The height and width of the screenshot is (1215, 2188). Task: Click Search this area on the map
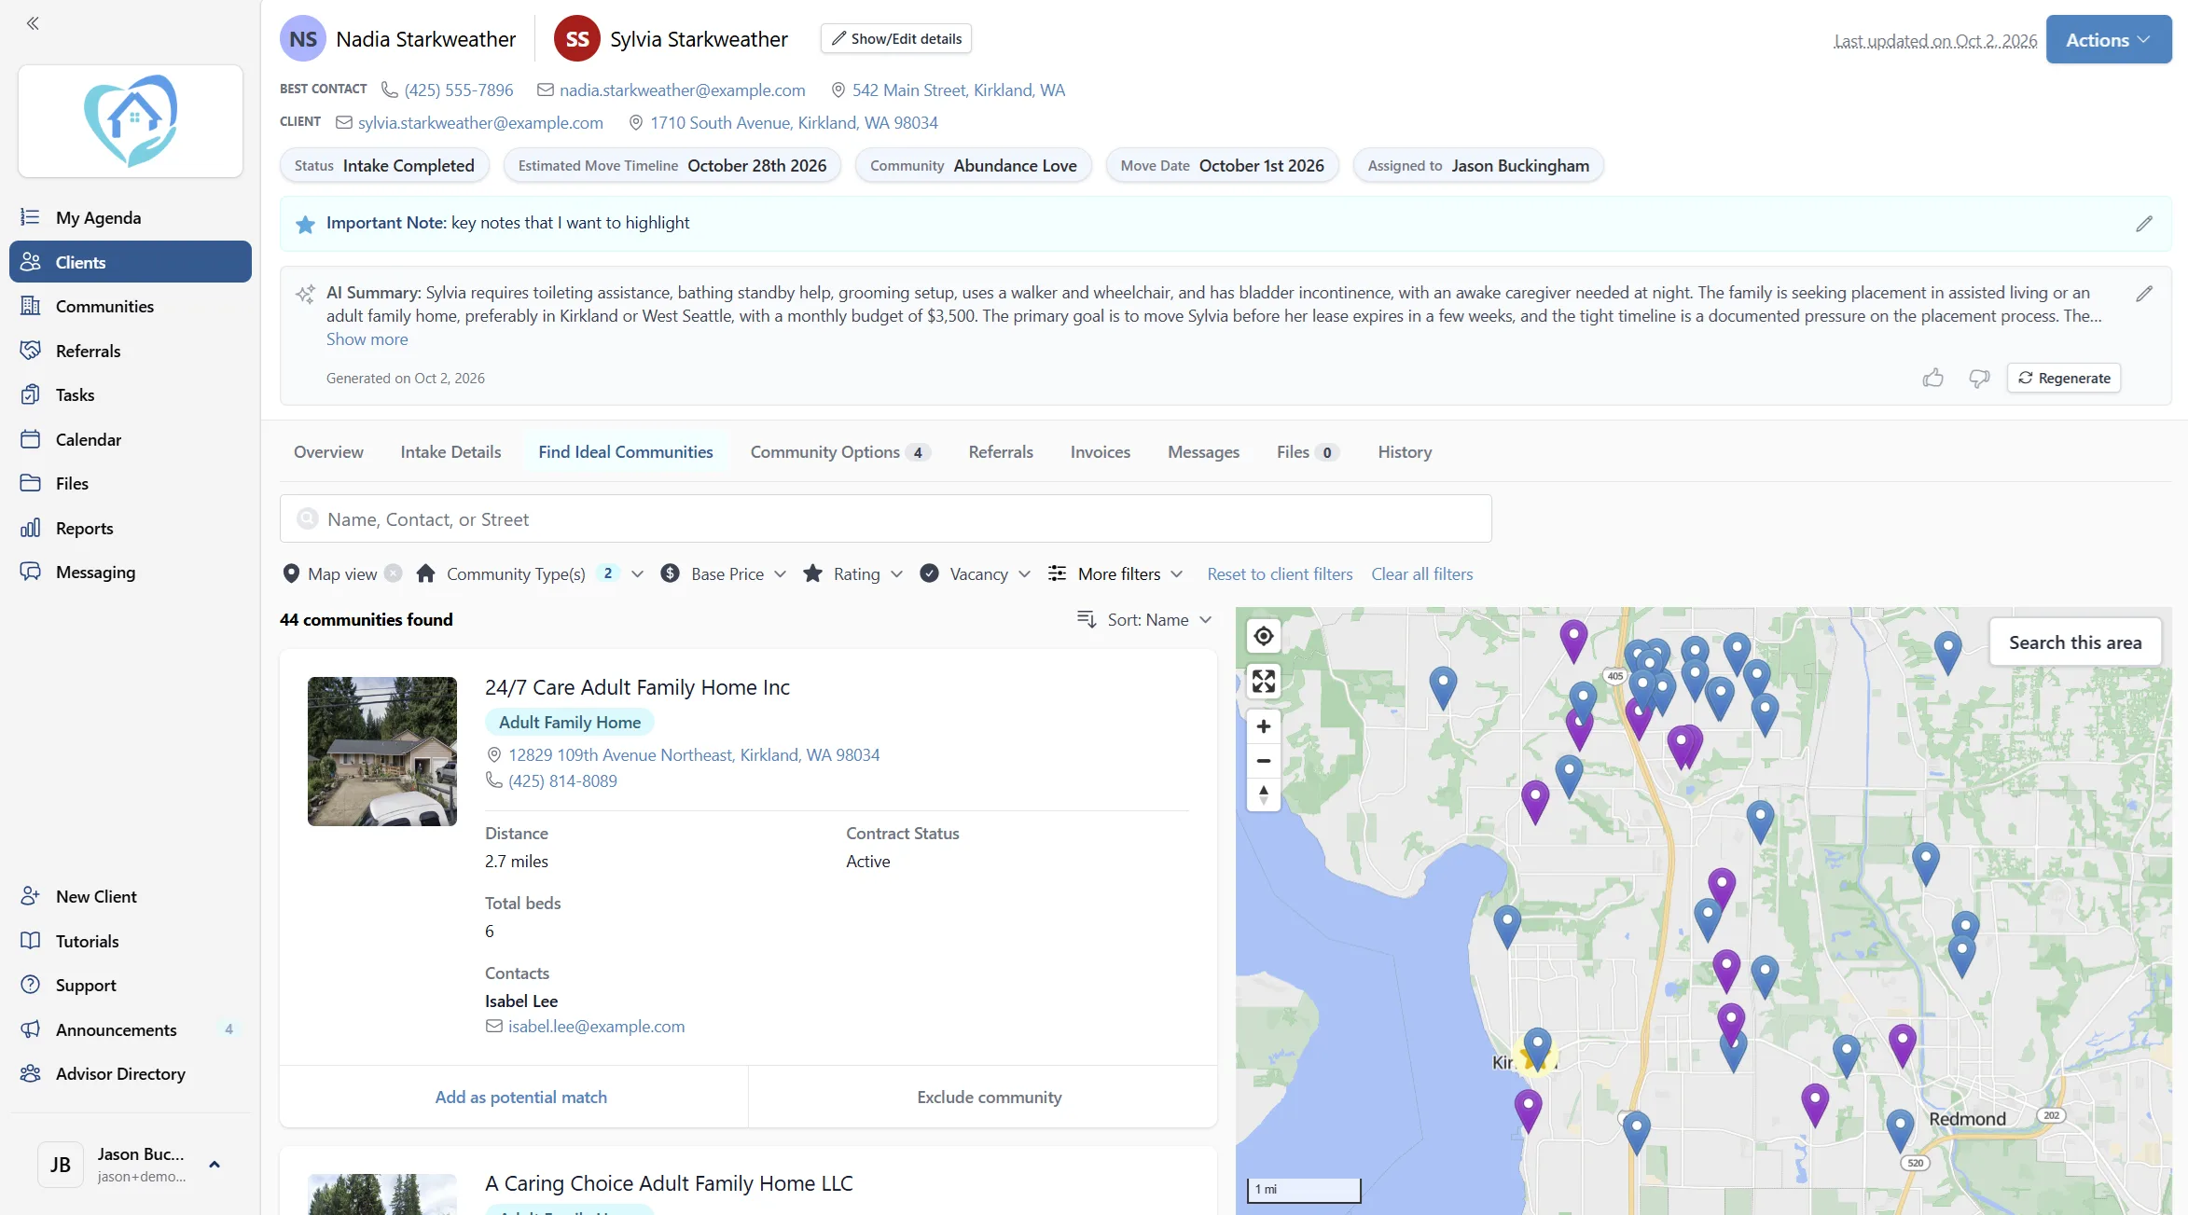pyautogui.click(x=2075, y=642)
